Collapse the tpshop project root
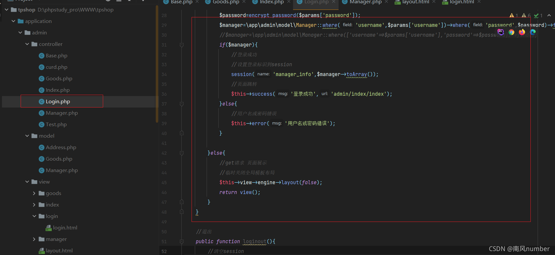Screen dimensions: 555x255 [x=7, y=10]
